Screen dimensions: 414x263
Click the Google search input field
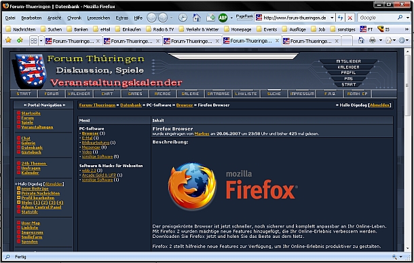coord(377,18)
